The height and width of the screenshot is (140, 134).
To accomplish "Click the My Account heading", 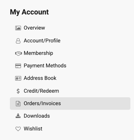I will point(29,12).
